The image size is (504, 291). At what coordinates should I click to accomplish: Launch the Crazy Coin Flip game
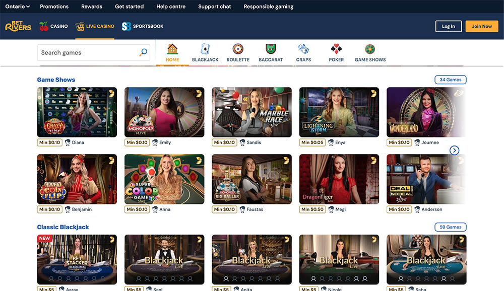pyautogui.click(x=77, y=179)
